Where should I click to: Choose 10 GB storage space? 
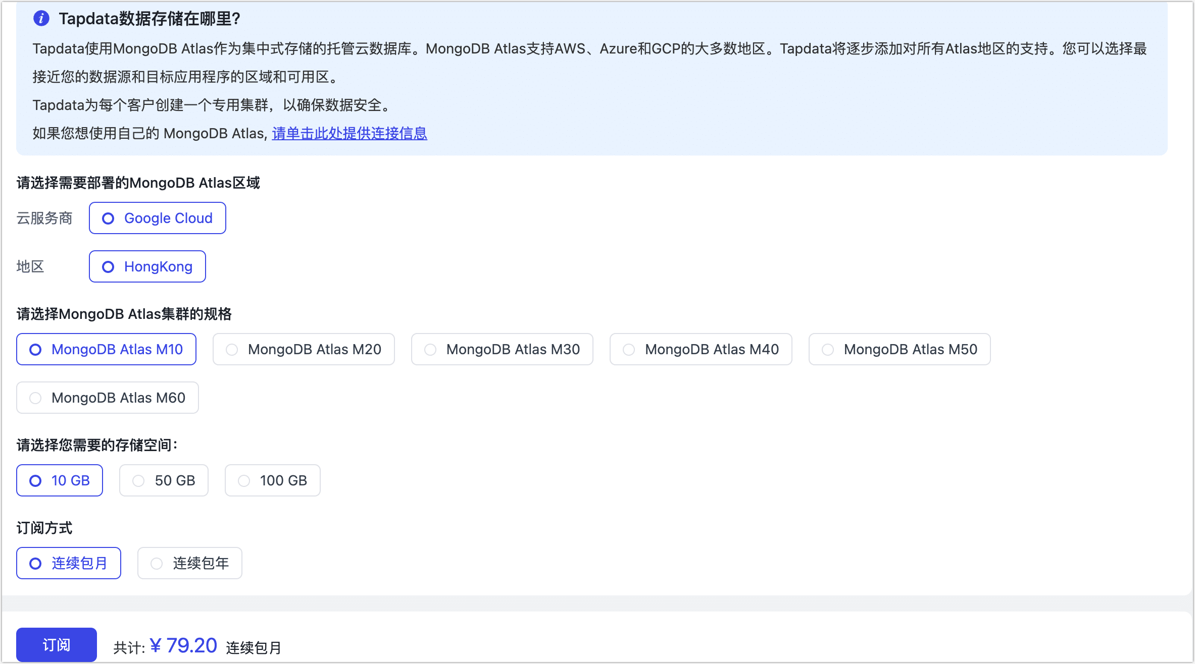[59, 480]
